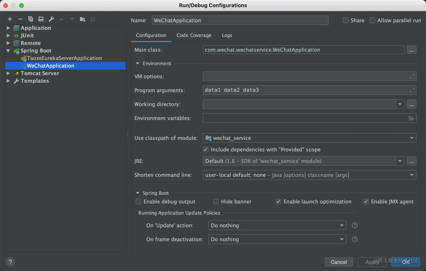Expand the Tomcat Server tree node
Image resolution: width=426 pixels, height=271 pixels.
tap(8, 73)
